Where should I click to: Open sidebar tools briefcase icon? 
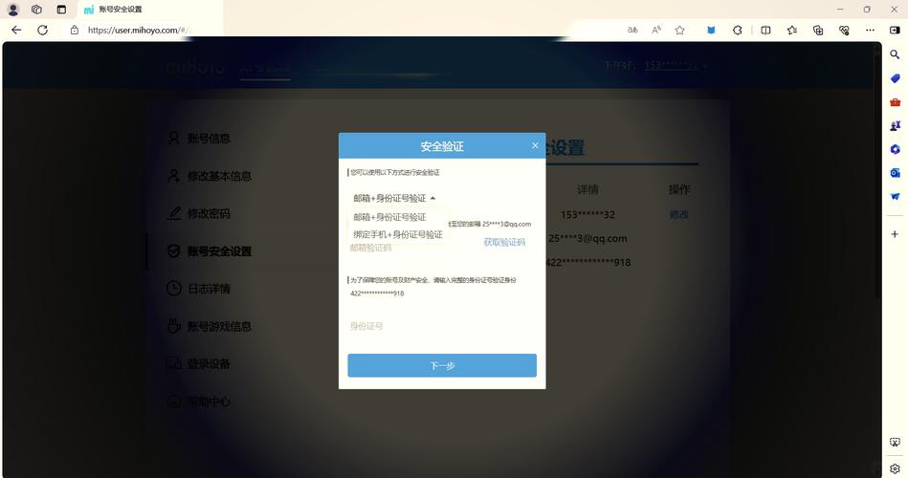click(x=895, y=102)
